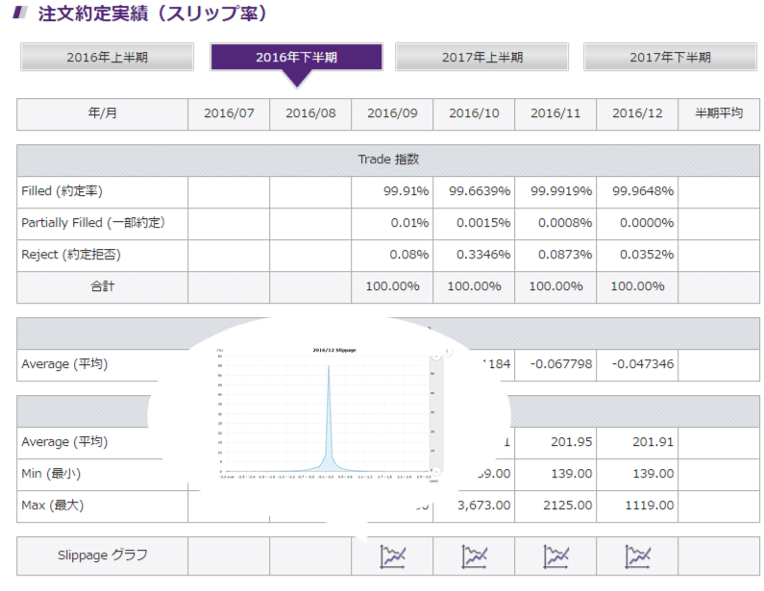Image resolution: width=764 pixels, height=591 pixels.
Task: Click the 139.00 min value under 2016/11
Action: tap(572, 474)
